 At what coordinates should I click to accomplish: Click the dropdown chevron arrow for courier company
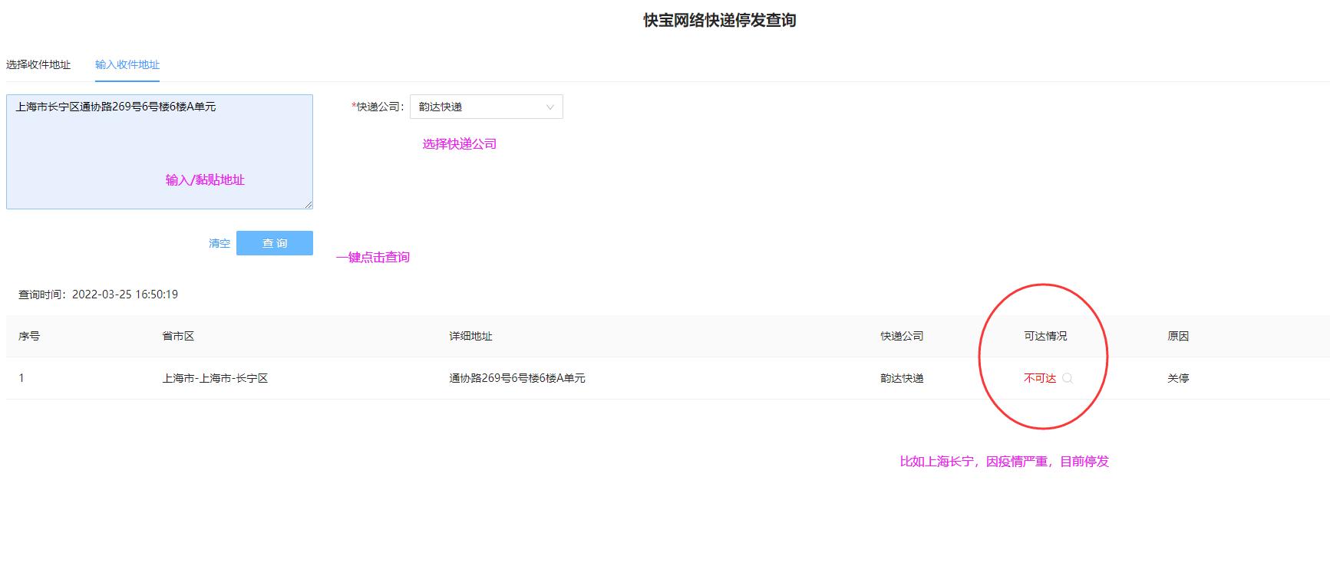pos(550,107)
